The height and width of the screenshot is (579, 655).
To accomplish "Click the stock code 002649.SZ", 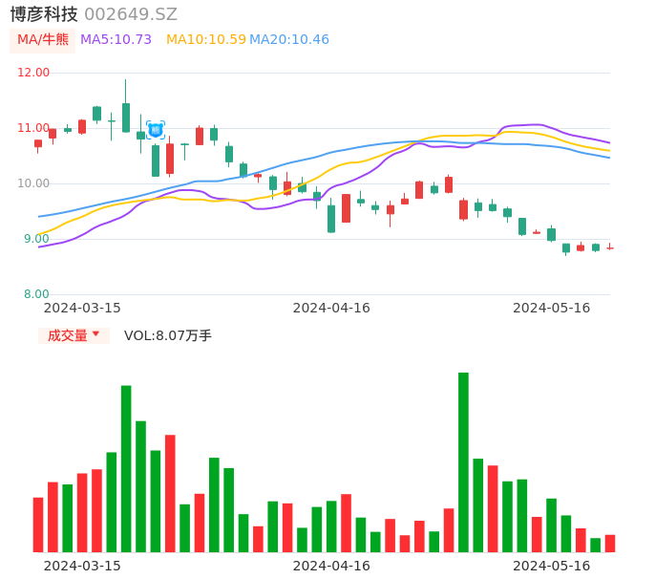I will point(131,14).
